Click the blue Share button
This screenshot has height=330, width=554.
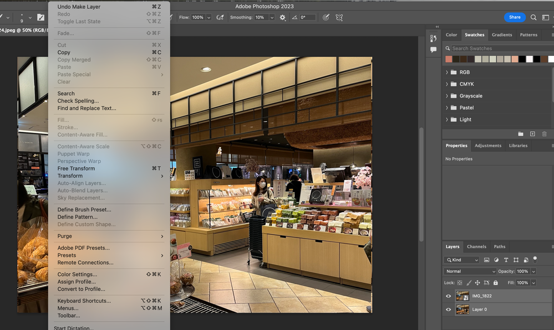pyautogui.click(x=515, y=17)
